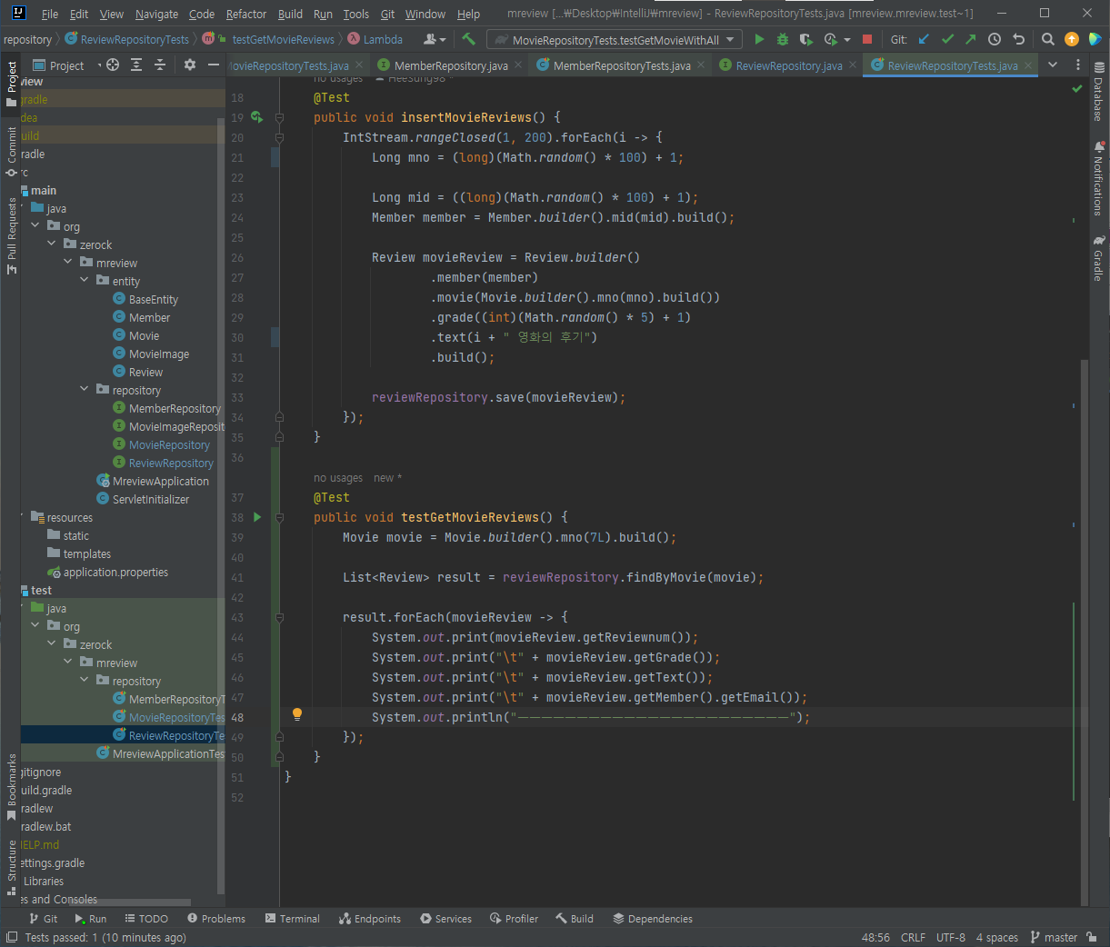The image size is (1110, 947).
Task: Switch to MemberRepository.java tab
Action: pos(451,65)
